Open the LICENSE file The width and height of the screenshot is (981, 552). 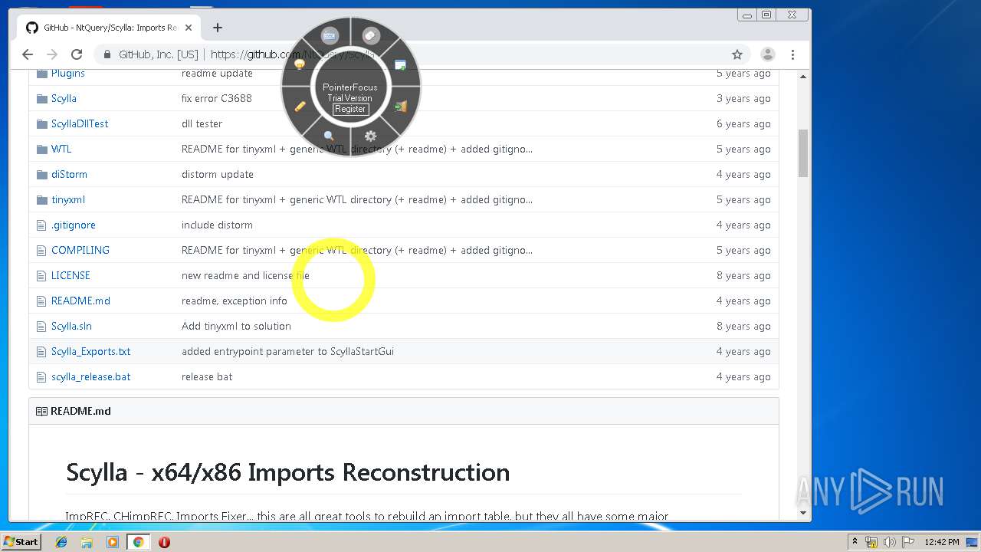(x=71, y=275)
